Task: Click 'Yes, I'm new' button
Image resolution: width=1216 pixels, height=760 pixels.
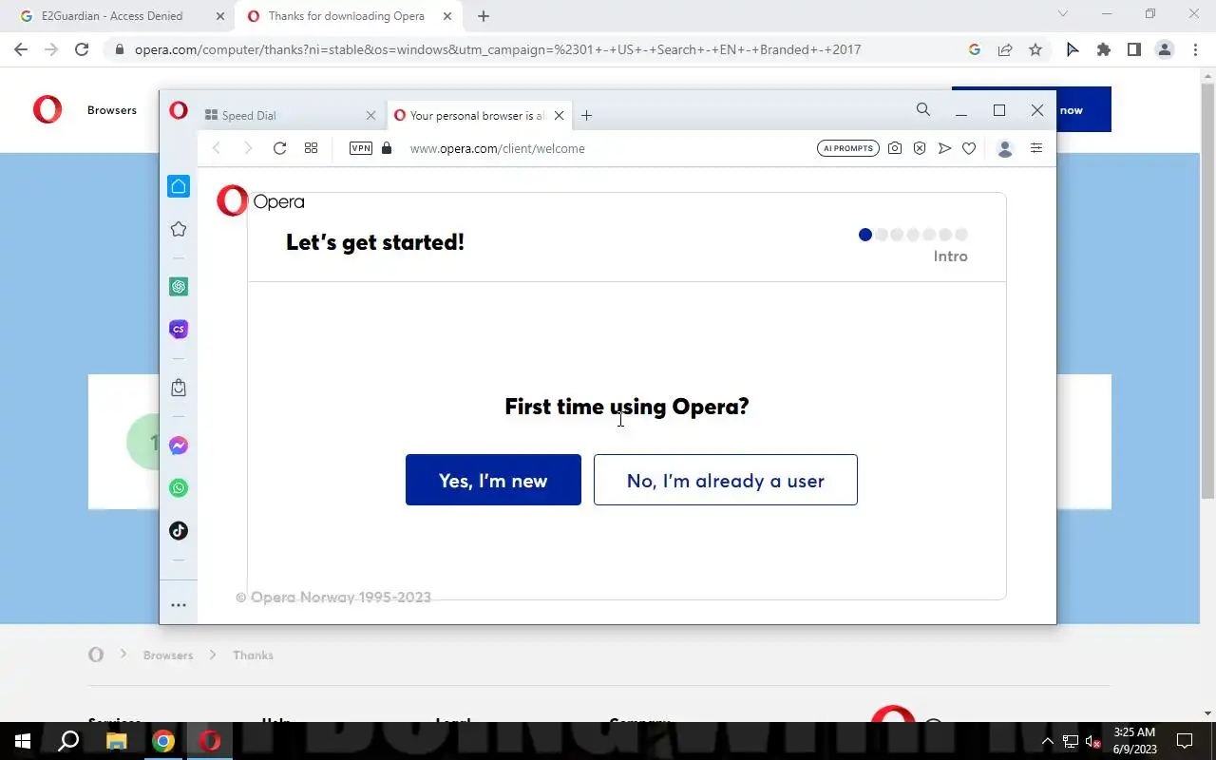Action: click(493, 480)
